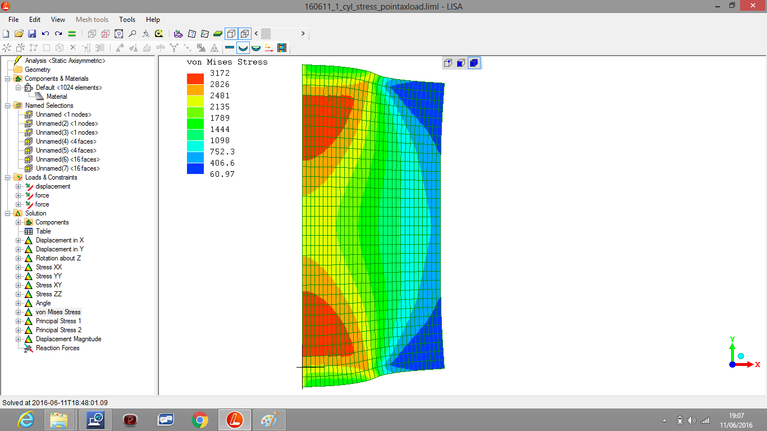Open the Tools menu
767x431 pixels.
(127, 20)
